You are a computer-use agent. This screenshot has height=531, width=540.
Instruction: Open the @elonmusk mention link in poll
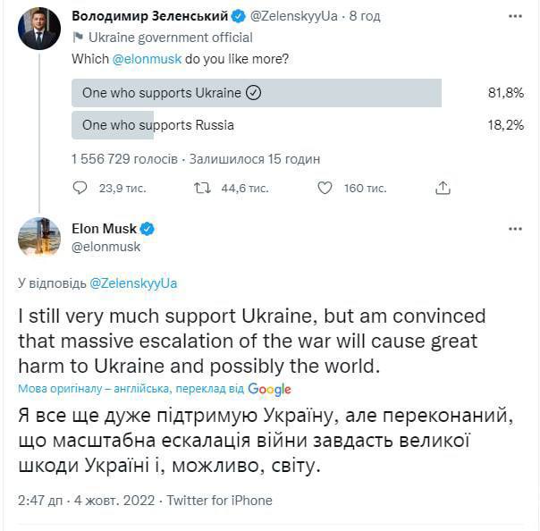[x=143, y=59]
